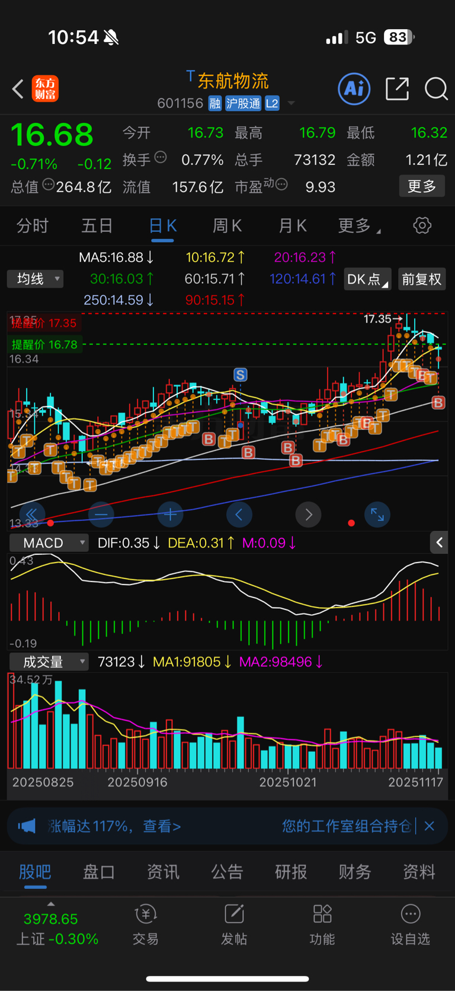Zoom out chart with minus button
This screenshot has width=455, height=991.
101,514
